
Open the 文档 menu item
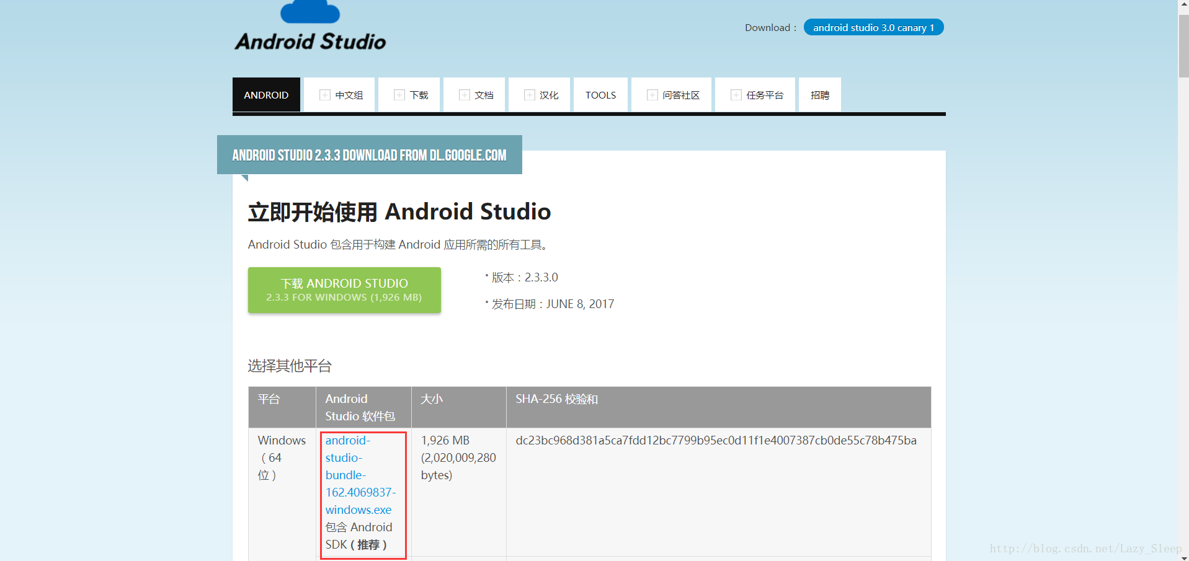(474, 95)
